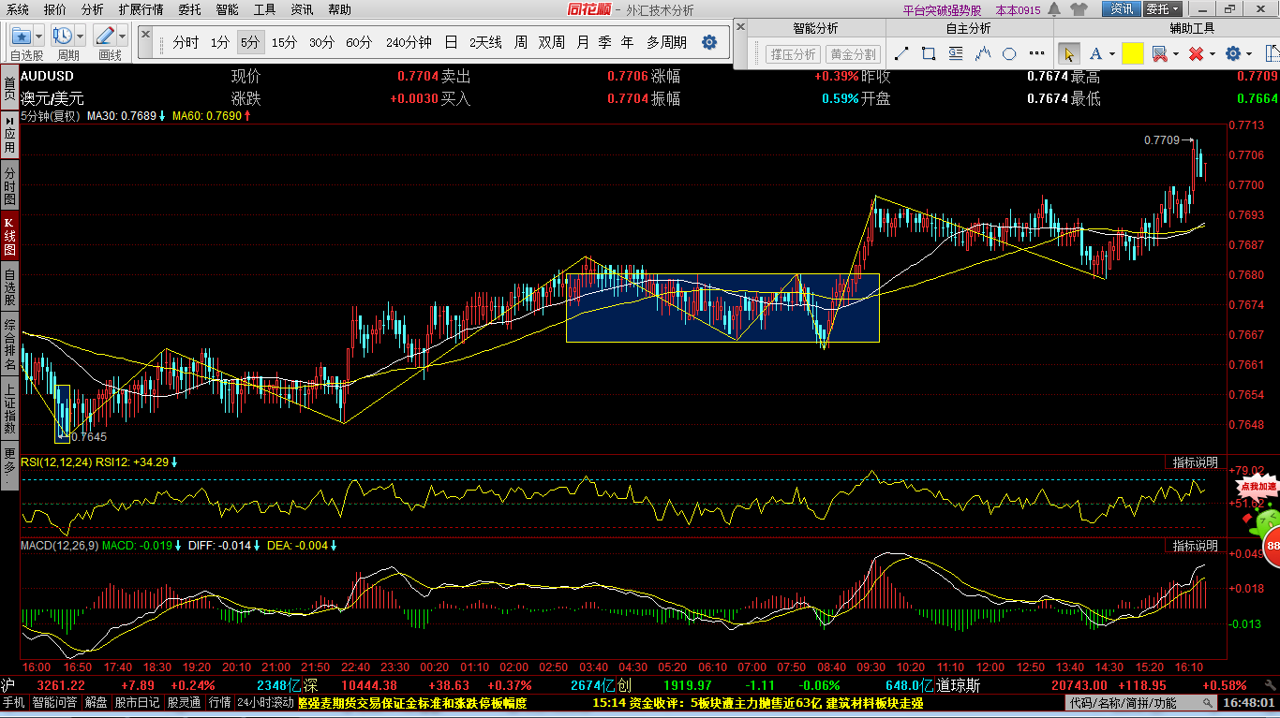Click the 资讯 button
The image size is (1280, 718).
point(1121,9)
